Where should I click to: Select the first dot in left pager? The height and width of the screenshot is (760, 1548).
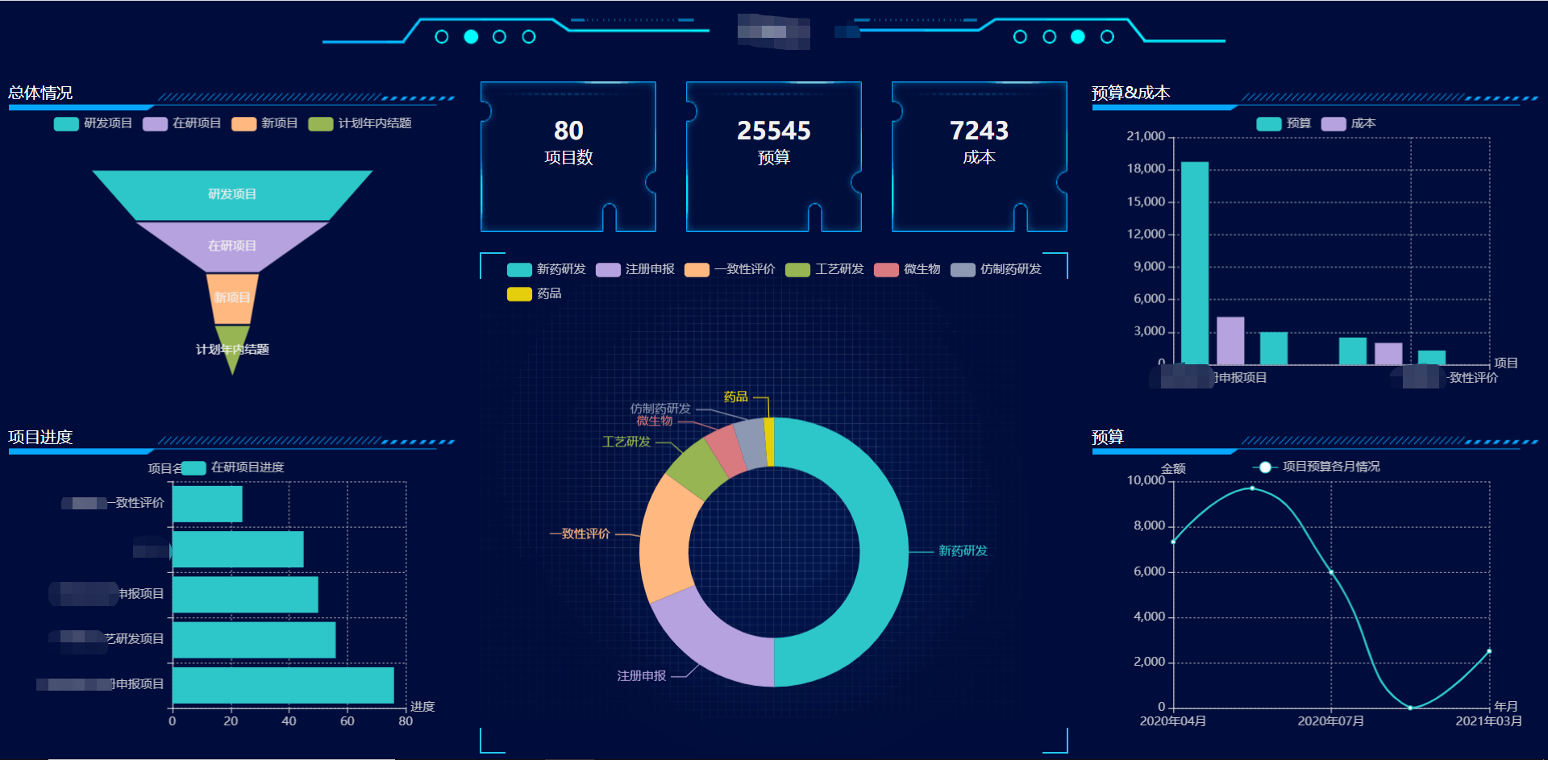[x=442, y=36]
